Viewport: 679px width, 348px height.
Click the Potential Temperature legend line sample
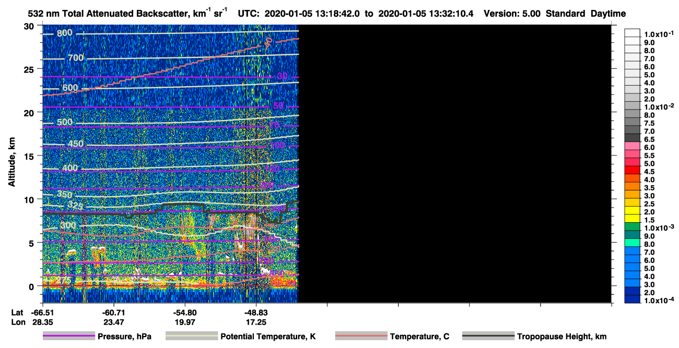point(192,336)
